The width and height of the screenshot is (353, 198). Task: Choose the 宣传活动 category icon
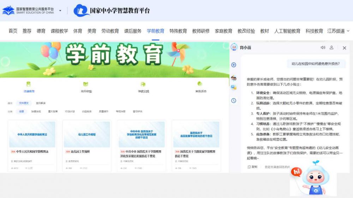click(x=200, y=84)
